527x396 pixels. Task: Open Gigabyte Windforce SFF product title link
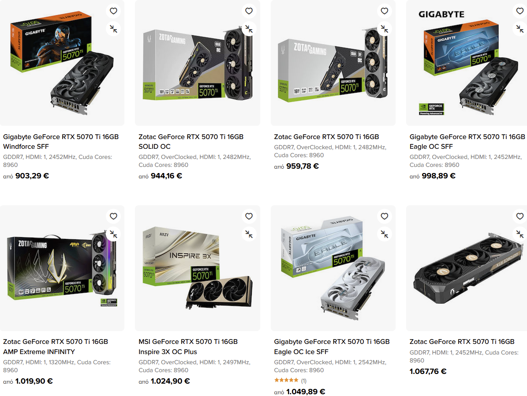click(61, 142)
